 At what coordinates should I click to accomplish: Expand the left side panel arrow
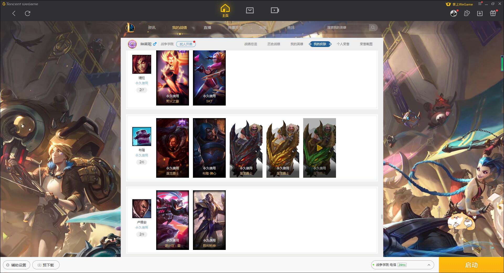(x=1, y=146)
